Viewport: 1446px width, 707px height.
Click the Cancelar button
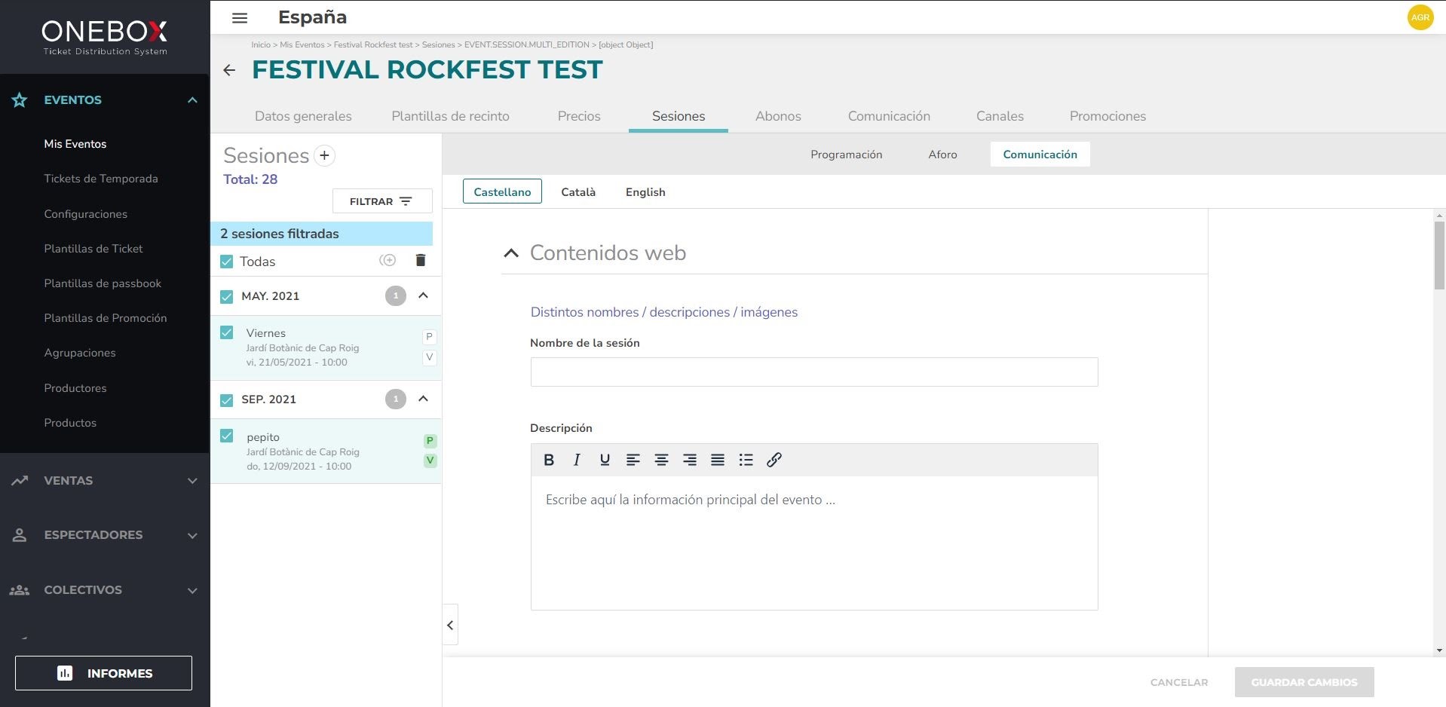pos(1179,682)
